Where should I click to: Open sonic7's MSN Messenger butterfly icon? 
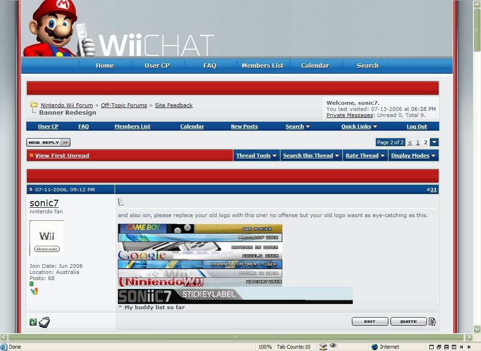34,291
